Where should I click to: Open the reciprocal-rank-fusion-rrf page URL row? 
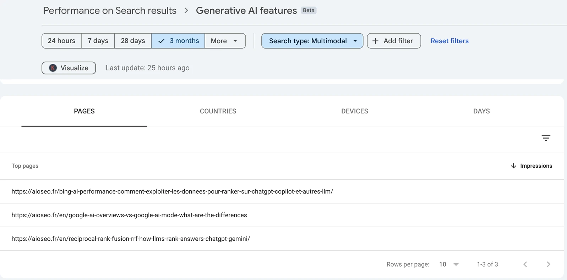tap(282, 239)
